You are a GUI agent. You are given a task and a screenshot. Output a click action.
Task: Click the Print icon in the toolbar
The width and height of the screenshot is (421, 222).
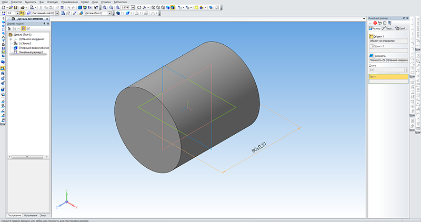[x=23, y=7]
